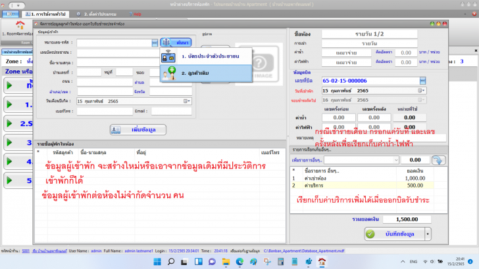
Task: Click the existing customer plus icon
Action: tap(169, 73)
